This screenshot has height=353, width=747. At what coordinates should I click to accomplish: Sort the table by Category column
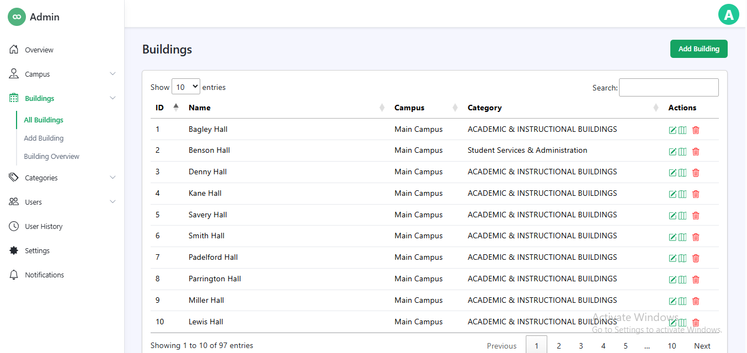(x=563, y=108)
